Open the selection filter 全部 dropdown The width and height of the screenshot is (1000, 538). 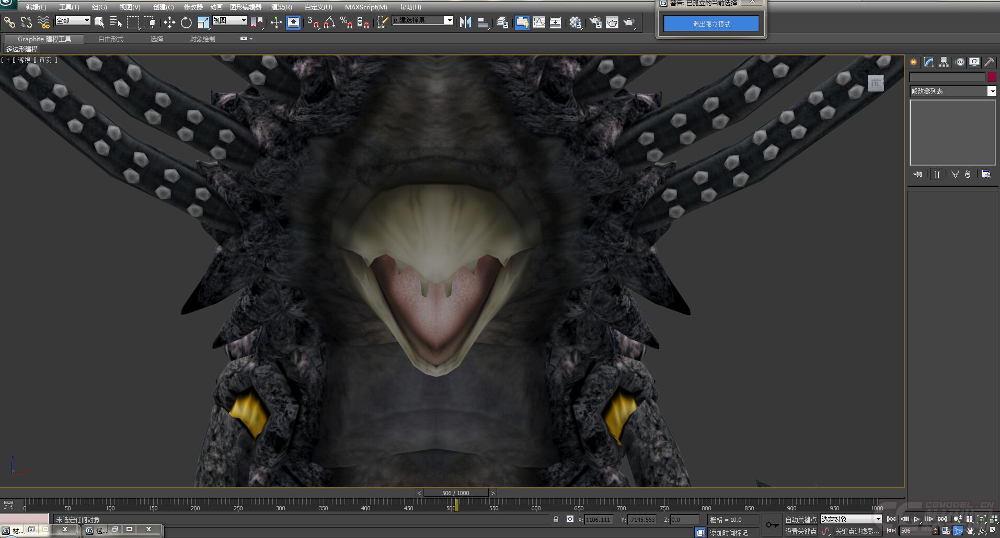(73, 20)
